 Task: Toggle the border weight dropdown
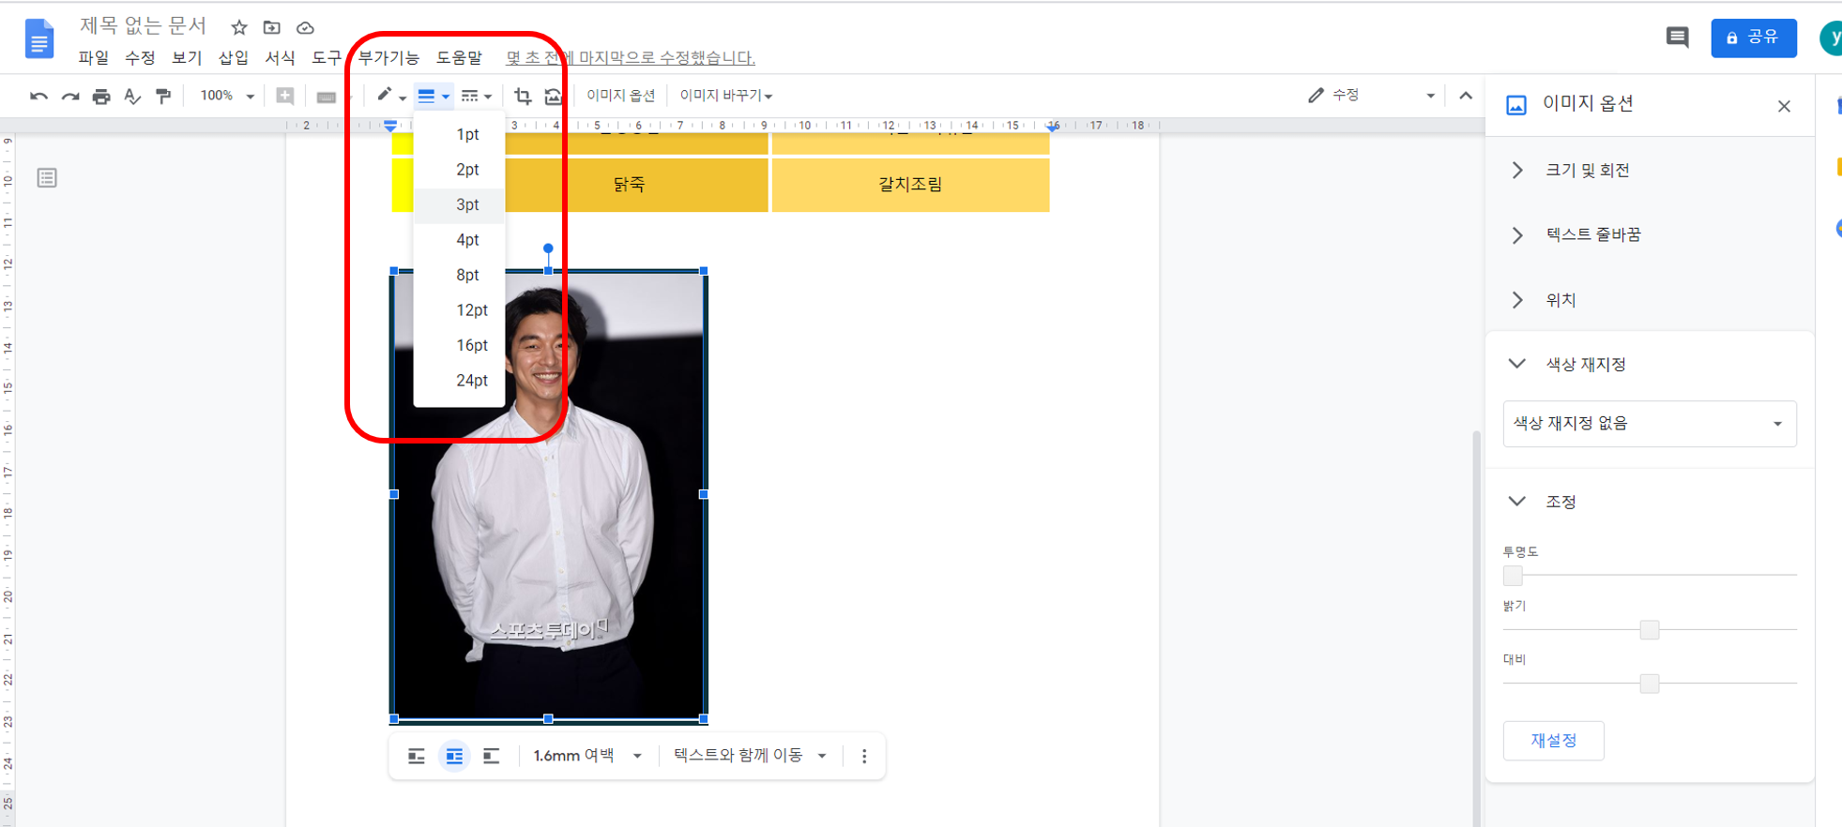pos(433,96)
